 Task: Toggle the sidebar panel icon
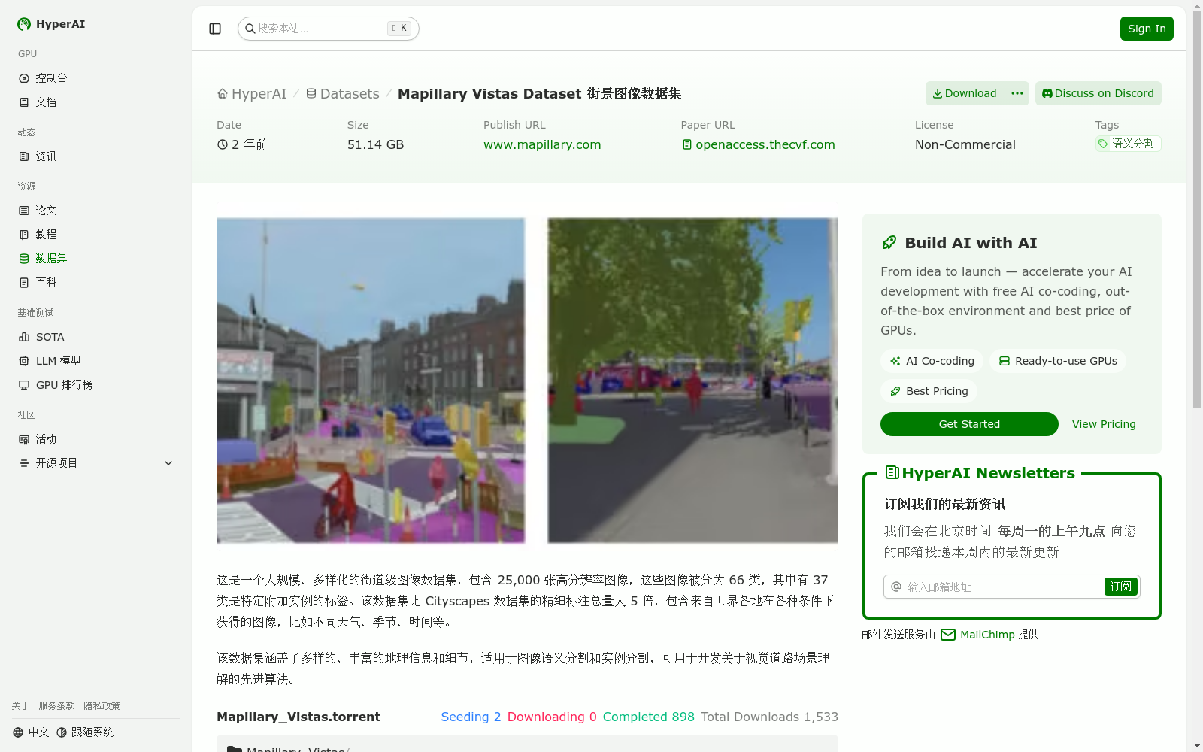(215, 29)
